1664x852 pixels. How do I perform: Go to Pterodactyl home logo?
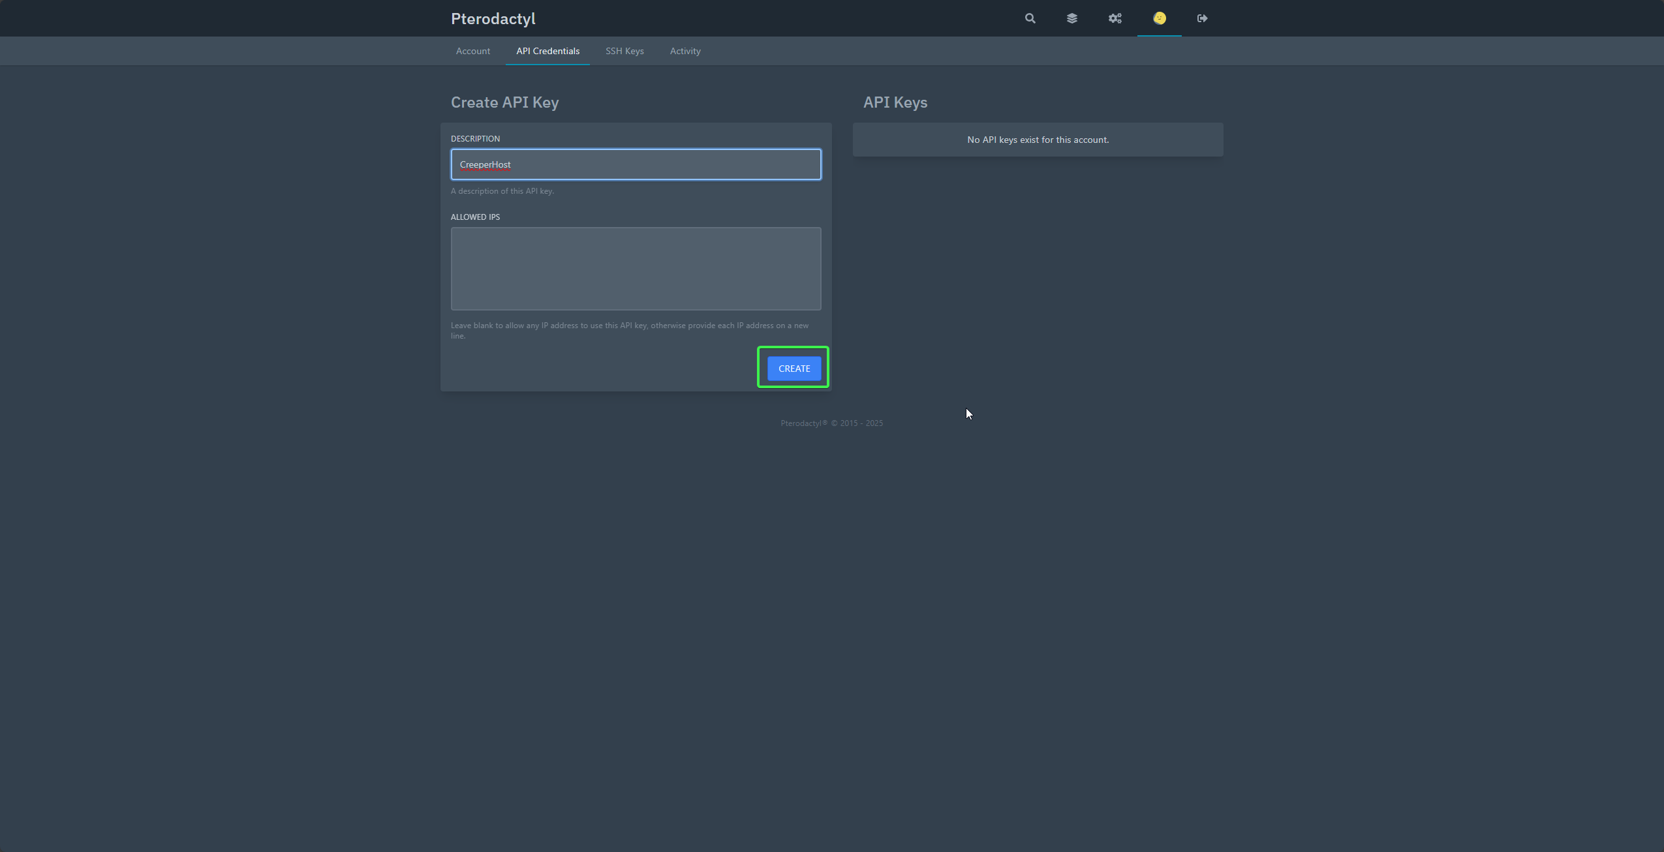(493, 19)
